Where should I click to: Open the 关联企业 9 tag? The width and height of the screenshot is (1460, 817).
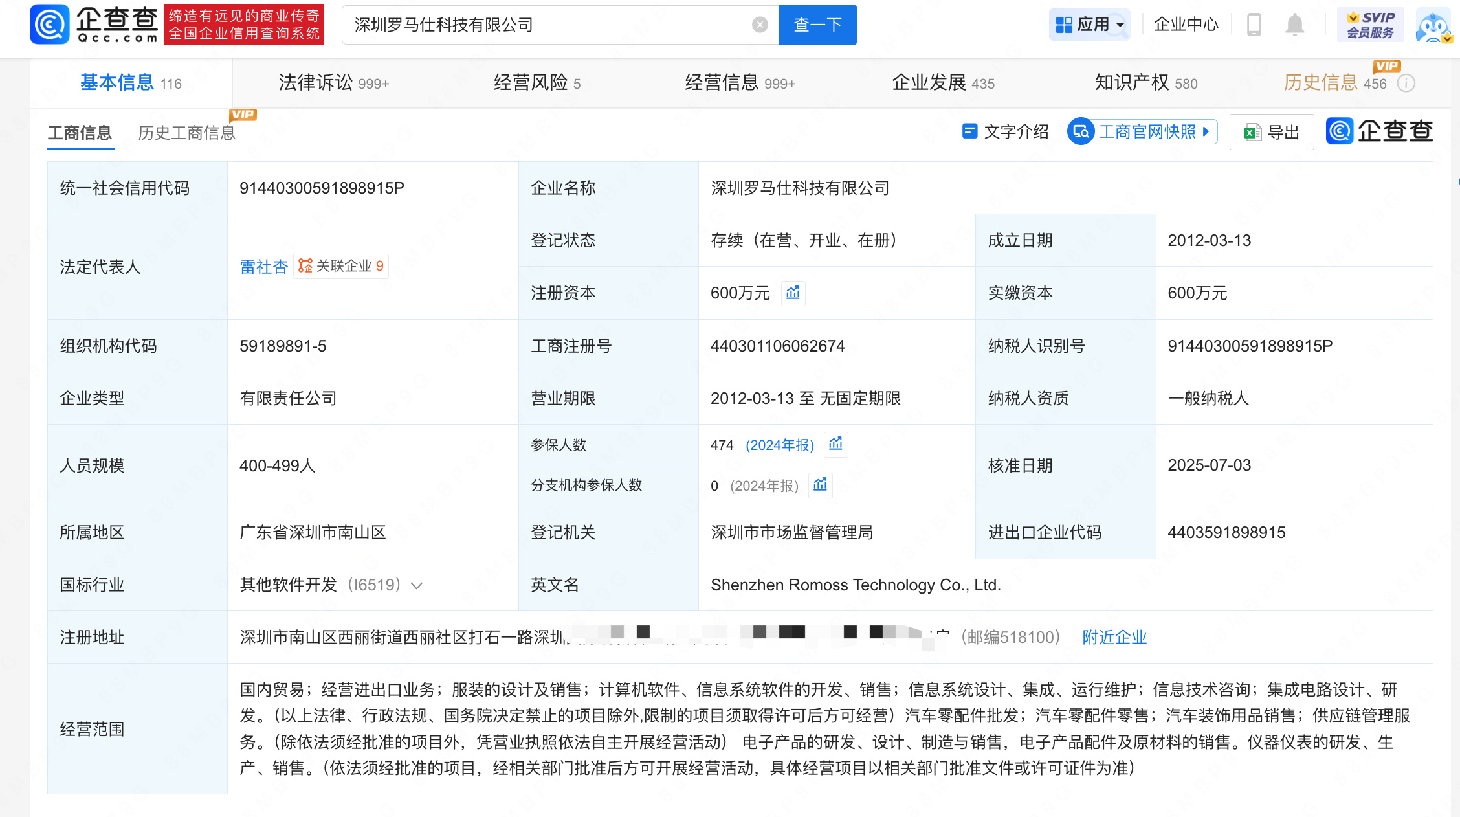(x=341, y=266)
